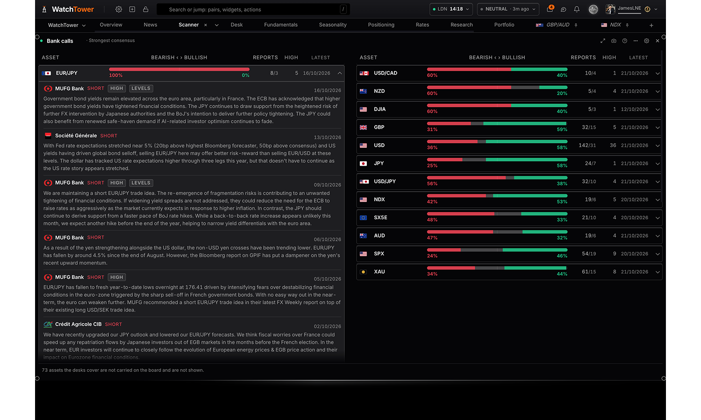701x420 pixels.
Task: Open more options menu of Bank calls widget
Action: (x=636, y=41)
